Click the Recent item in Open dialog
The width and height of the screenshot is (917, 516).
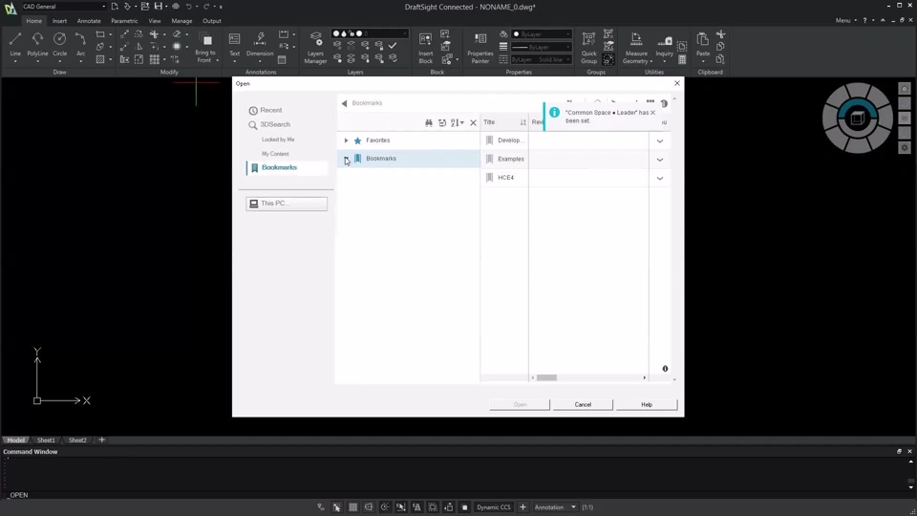pyautogui.click(x=270, y=110)
